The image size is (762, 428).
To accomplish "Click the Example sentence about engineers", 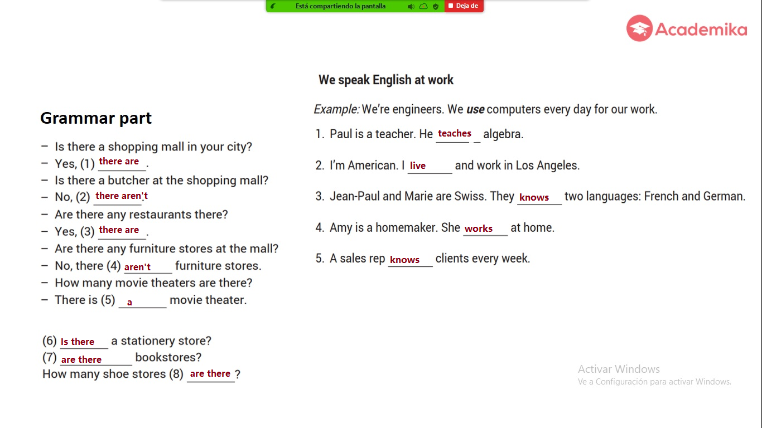I will 486,109.
